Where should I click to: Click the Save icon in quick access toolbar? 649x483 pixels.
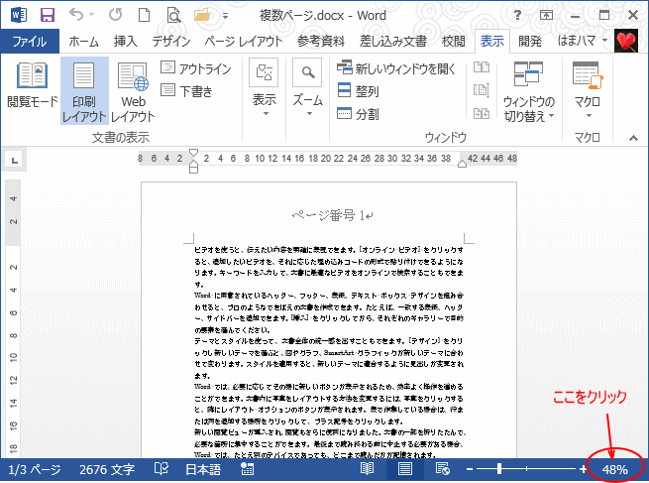[x=48, y=15]
